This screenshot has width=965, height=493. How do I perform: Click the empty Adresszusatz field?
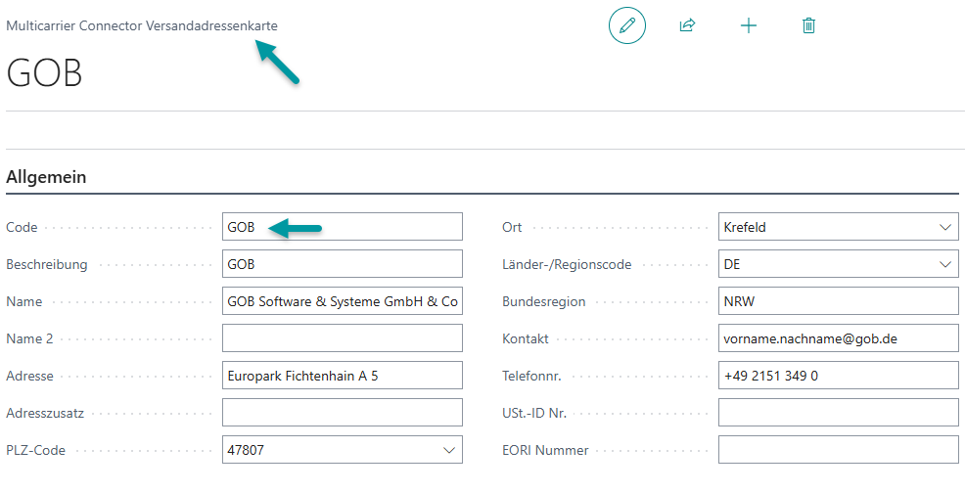click(343, 413)
